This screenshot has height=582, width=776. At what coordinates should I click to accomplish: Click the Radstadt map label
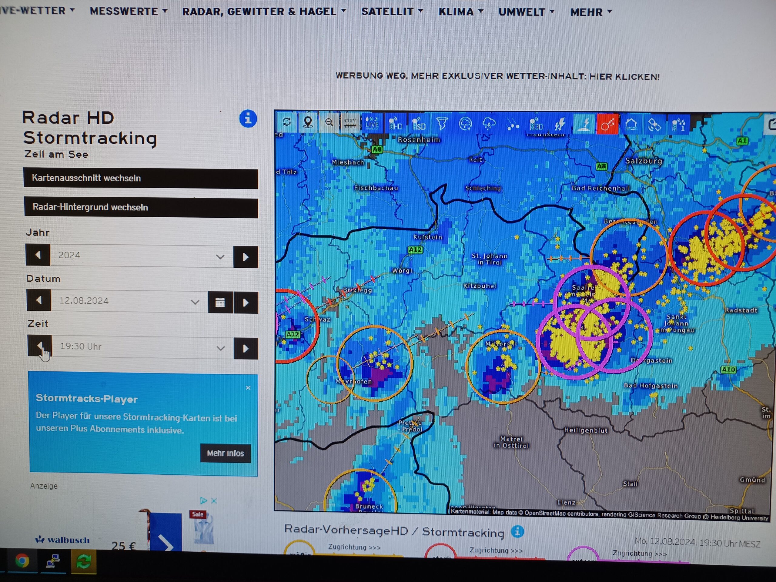point(741,310)
